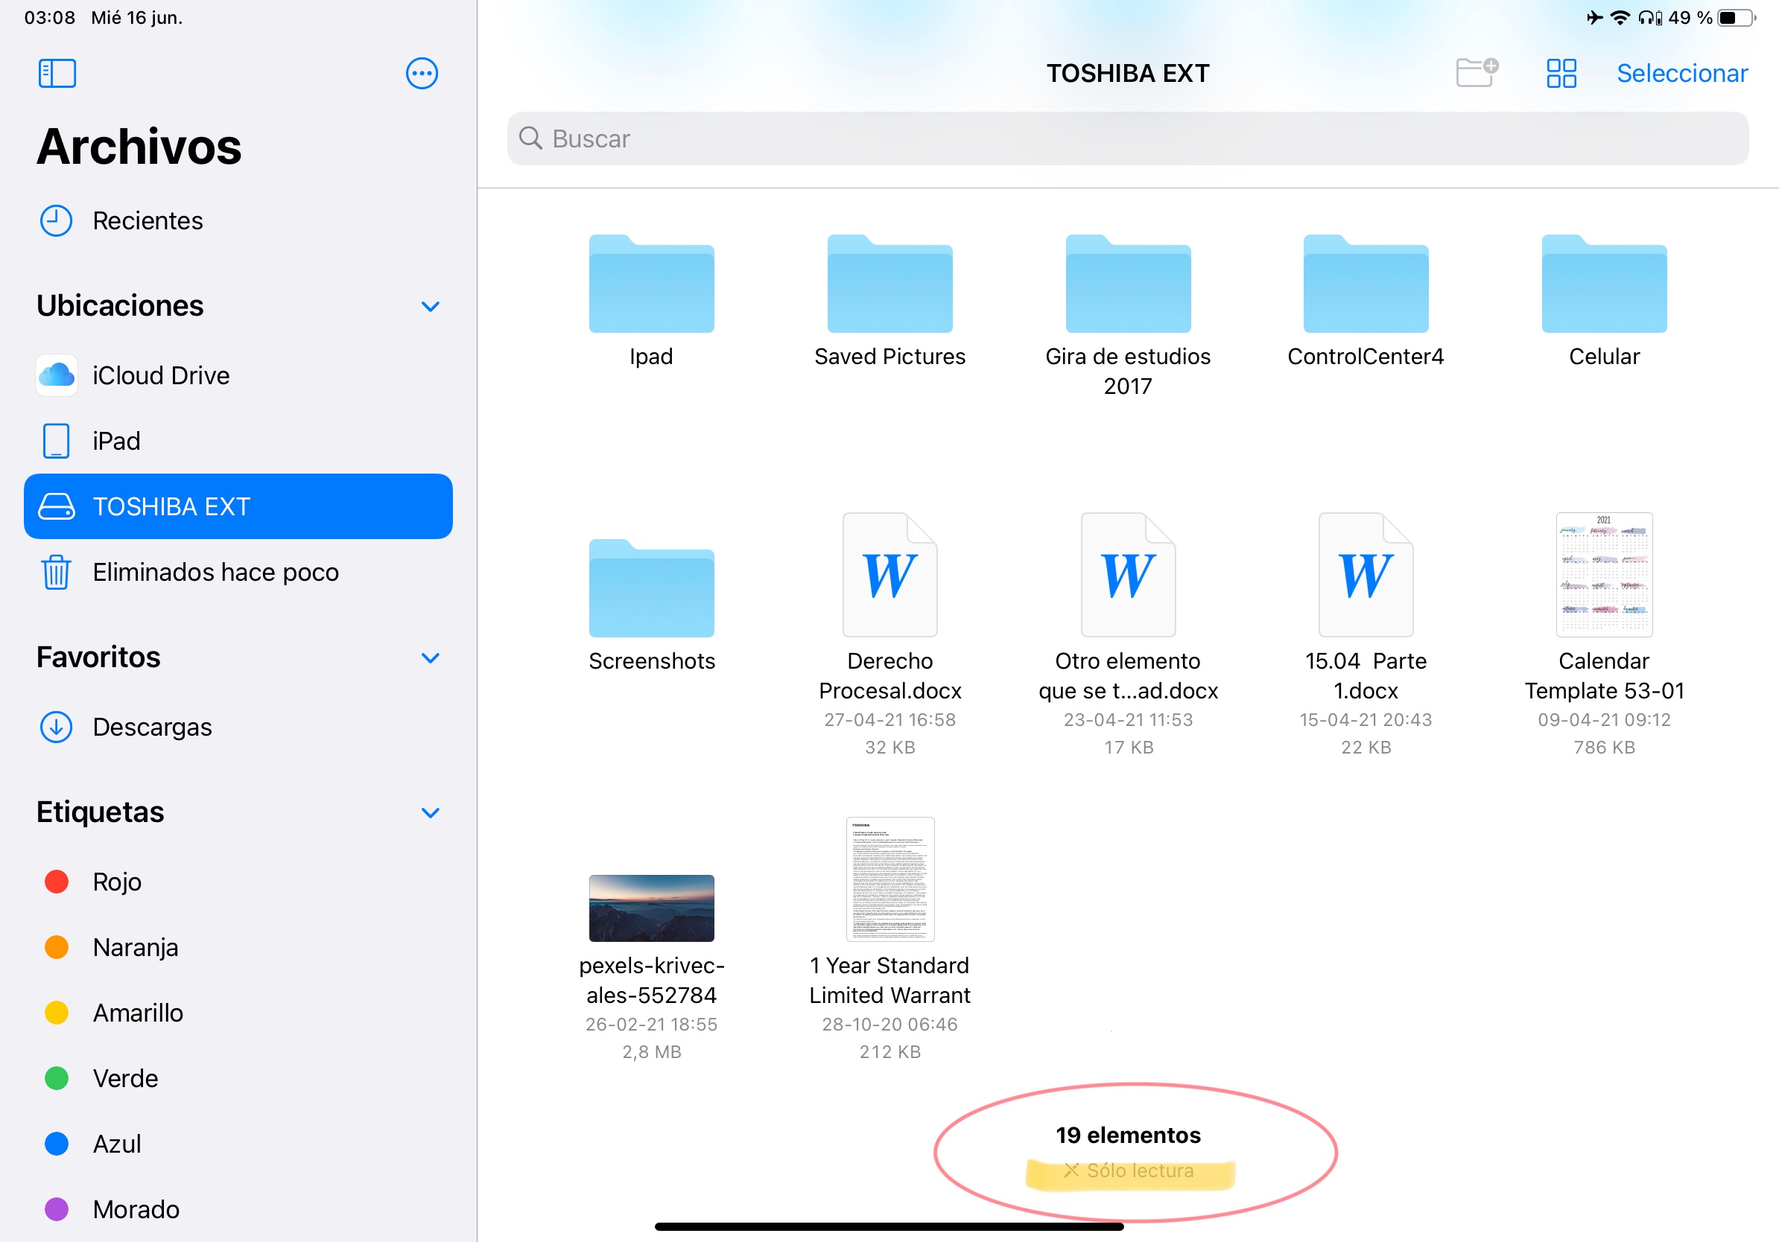Collapse the Favoritos section
The image size is (1779, 1242).
pos(430,658)
